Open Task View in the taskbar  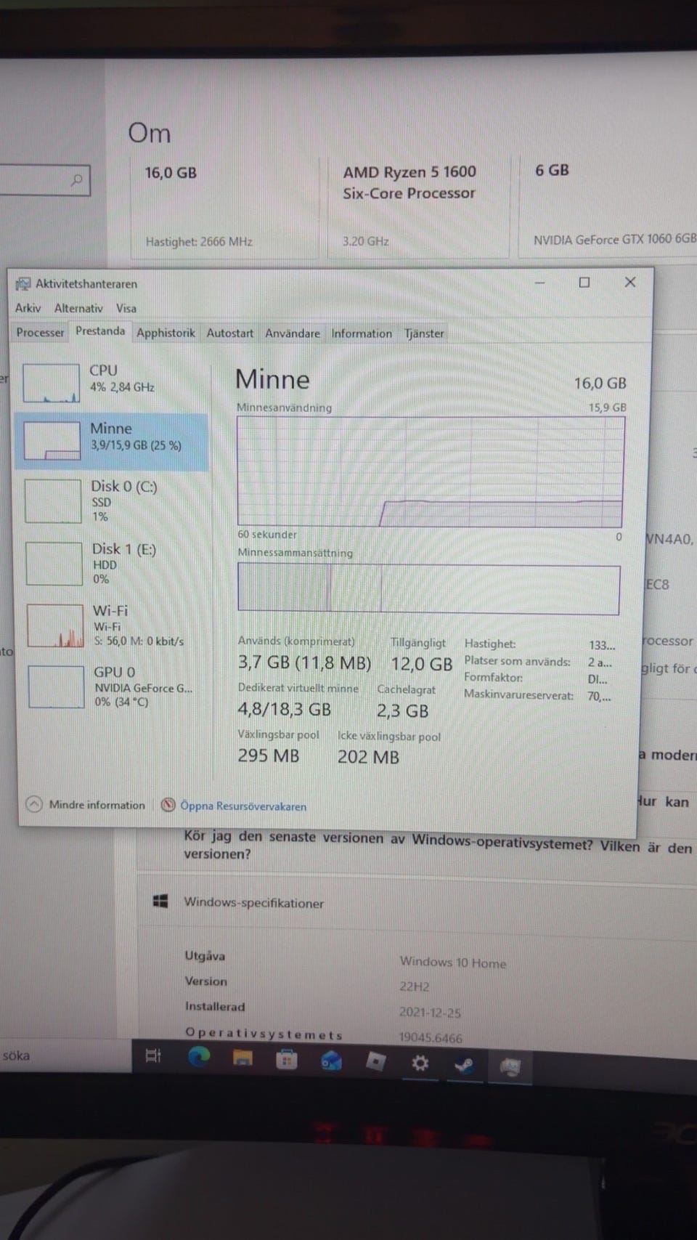click(x=153, y=1055)
